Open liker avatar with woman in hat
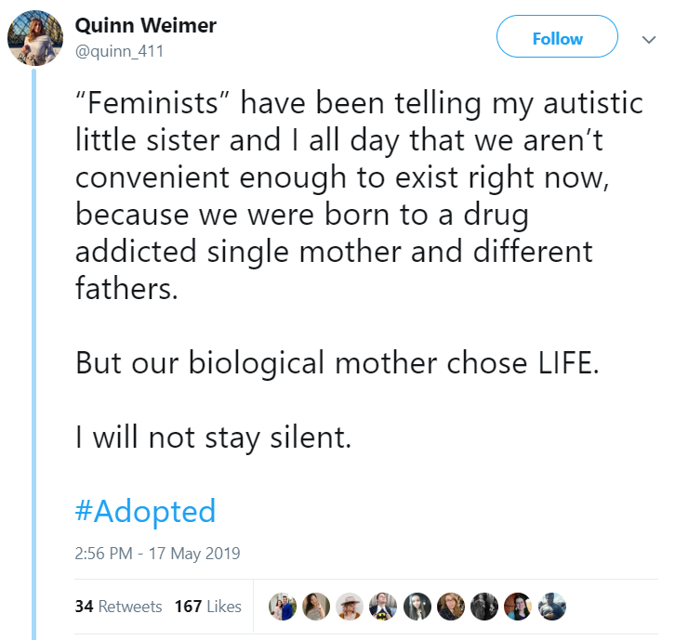 pyautogui.click(x=350, y=607)
